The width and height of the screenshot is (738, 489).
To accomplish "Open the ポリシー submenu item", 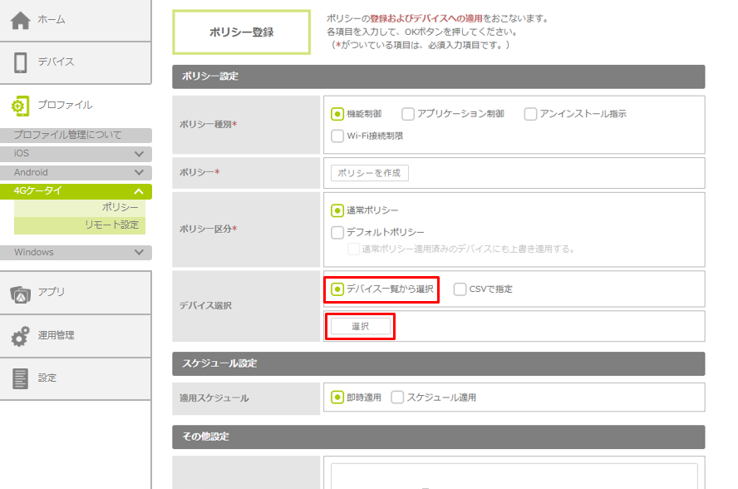I will click(120, 207).
